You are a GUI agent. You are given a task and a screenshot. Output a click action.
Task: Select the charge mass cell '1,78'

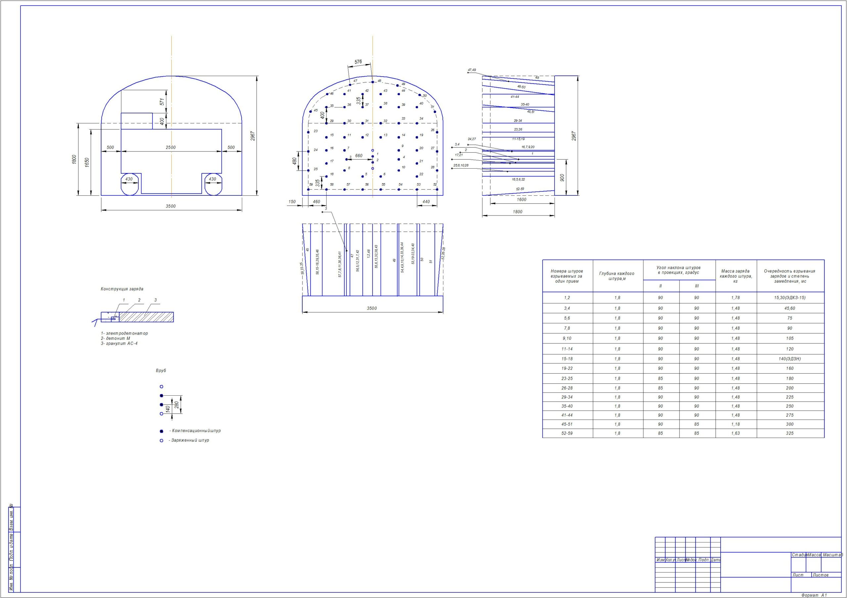point(736,298)
